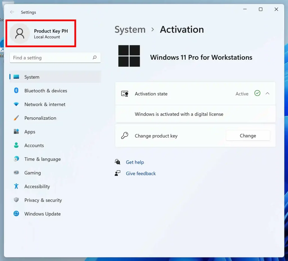The width and height of the screenshot is (288, 261).
Task: Open Accessibility settings
Action: pyautogui.click(x=55, y=186)
